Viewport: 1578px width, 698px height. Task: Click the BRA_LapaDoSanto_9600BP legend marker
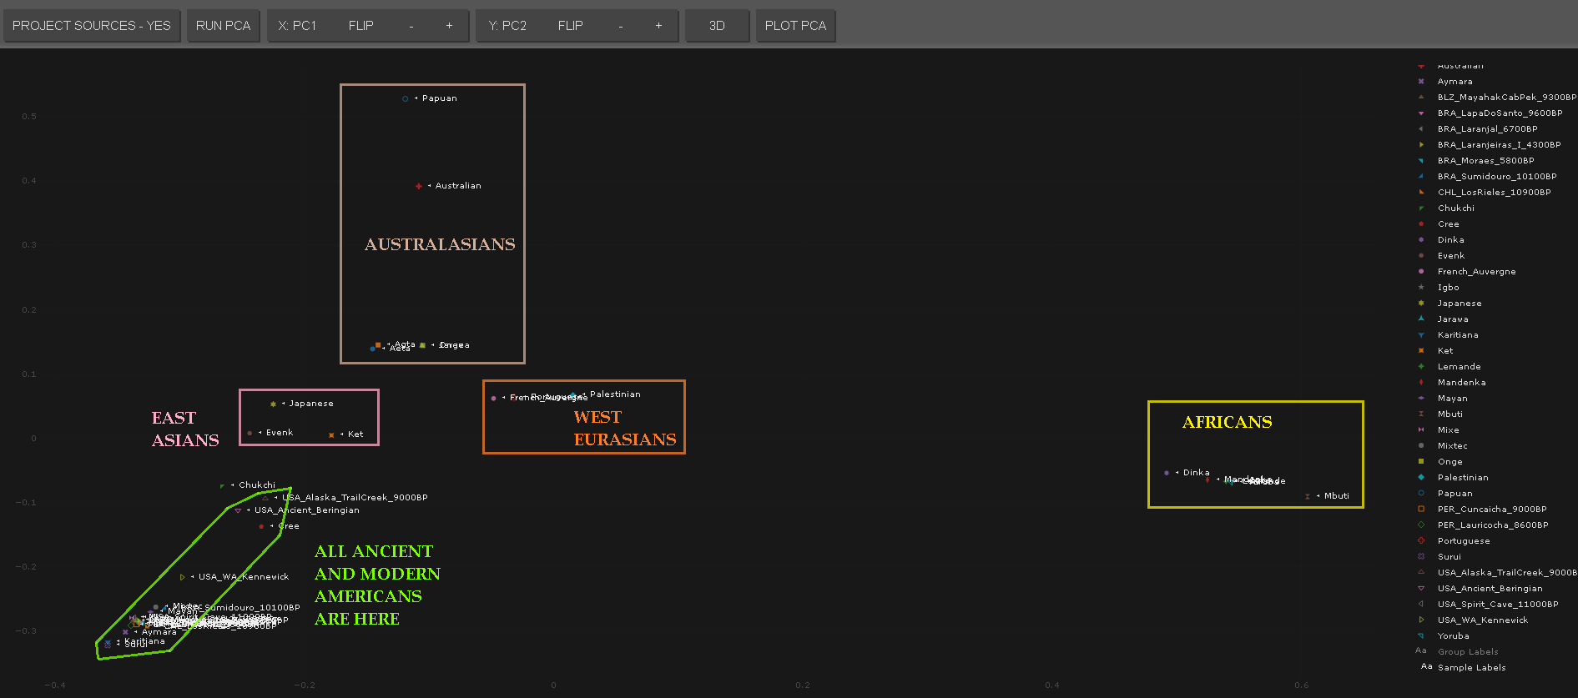pos(1421,113)
